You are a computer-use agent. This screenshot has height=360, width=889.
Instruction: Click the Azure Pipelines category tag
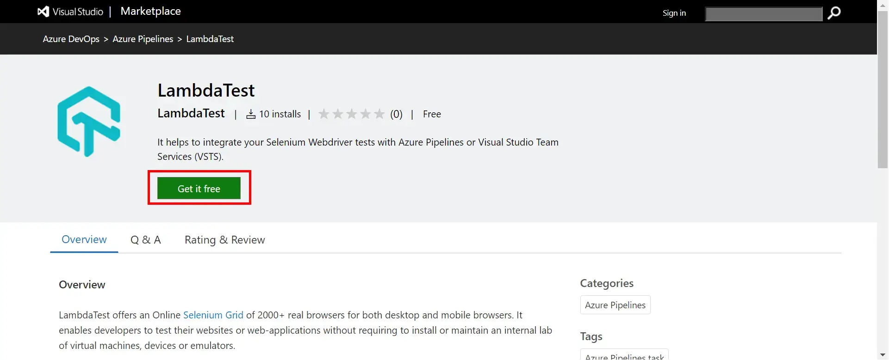pyautogui.click(x=615, y=305)
